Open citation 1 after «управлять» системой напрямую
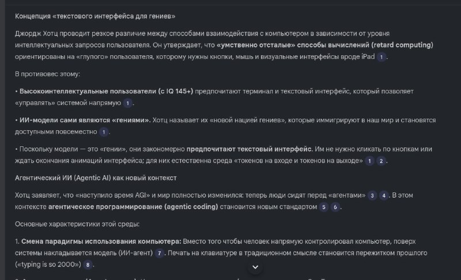 click(x=128, y=103)
